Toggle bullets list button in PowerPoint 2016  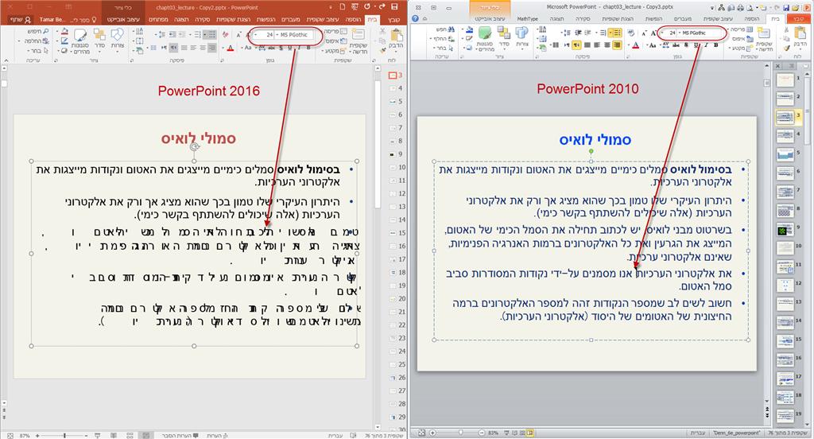(212, 34)
